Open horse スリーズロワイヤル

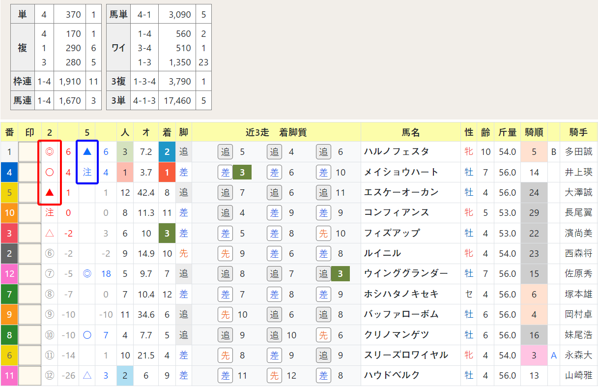406,355
